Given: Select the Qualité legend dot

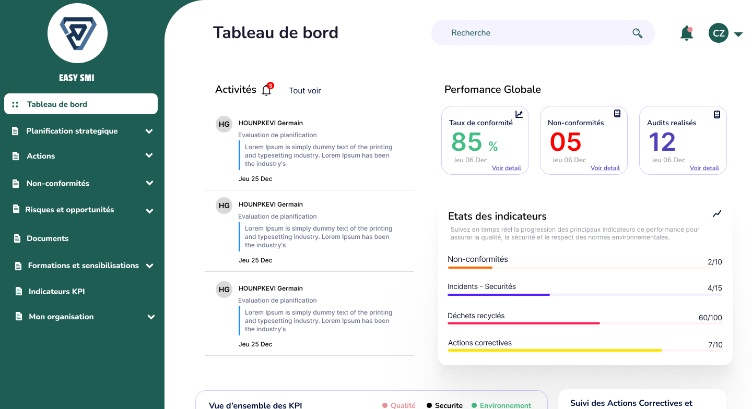Looking at the screenshot, I should tap(386, 405).
